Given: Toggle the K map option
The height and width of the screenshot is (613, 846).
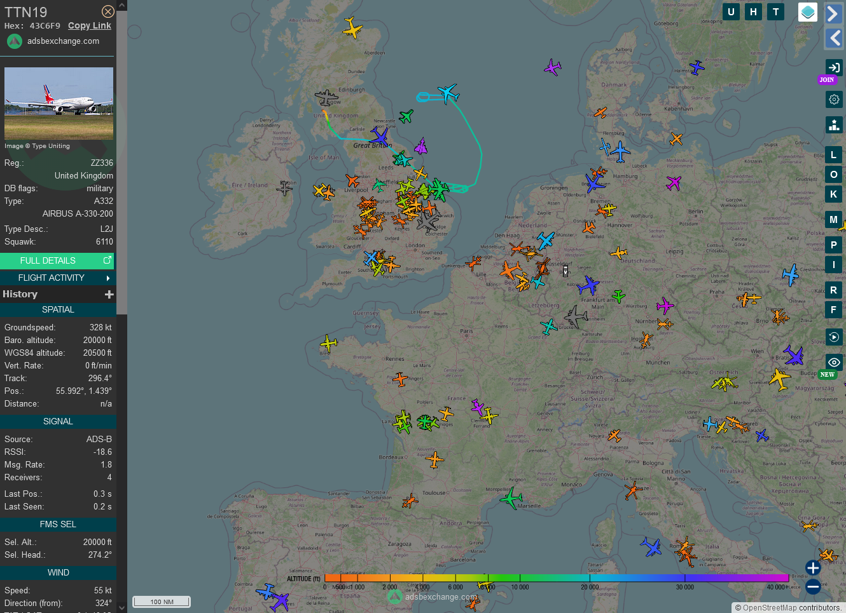Looking at the screenshot, I should pyautogui.click(x=834, y=194).
